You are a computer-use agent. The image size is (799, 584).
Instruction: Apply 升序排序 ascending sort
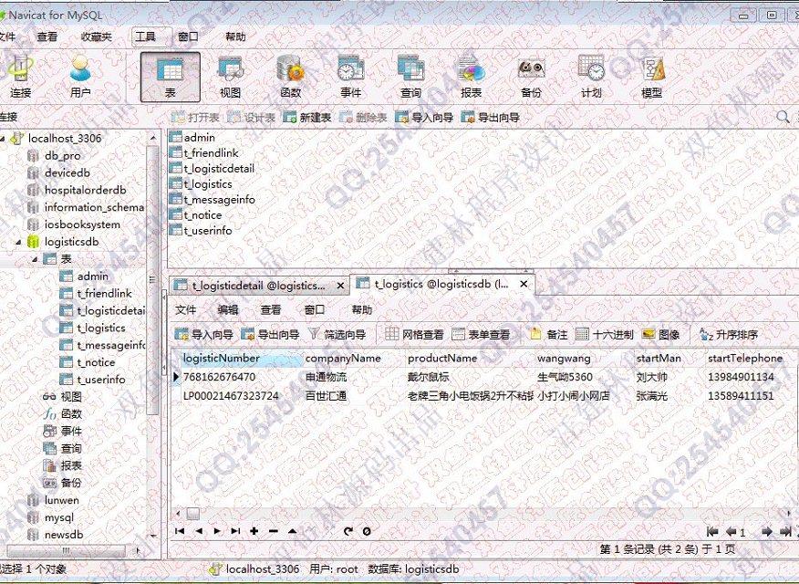tap(729, 334)
